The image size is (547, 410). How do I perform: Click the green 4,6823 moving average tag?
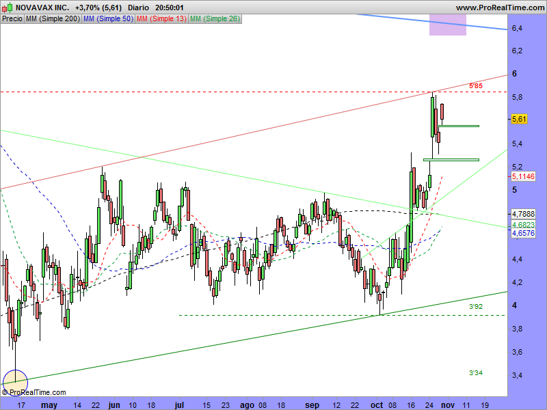pos(523,225)
